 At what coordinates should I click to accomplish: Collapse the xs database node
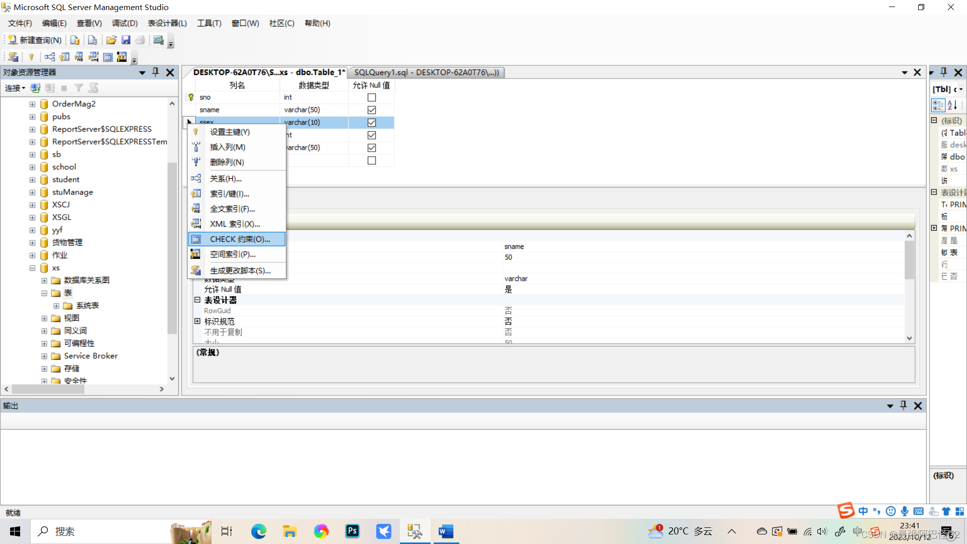pos(32,268)
